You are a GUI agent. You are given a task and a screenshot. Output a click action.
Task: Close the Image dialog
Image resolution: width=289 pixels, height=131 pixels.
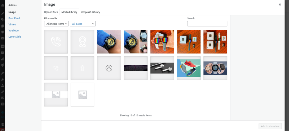pos(280,4)
